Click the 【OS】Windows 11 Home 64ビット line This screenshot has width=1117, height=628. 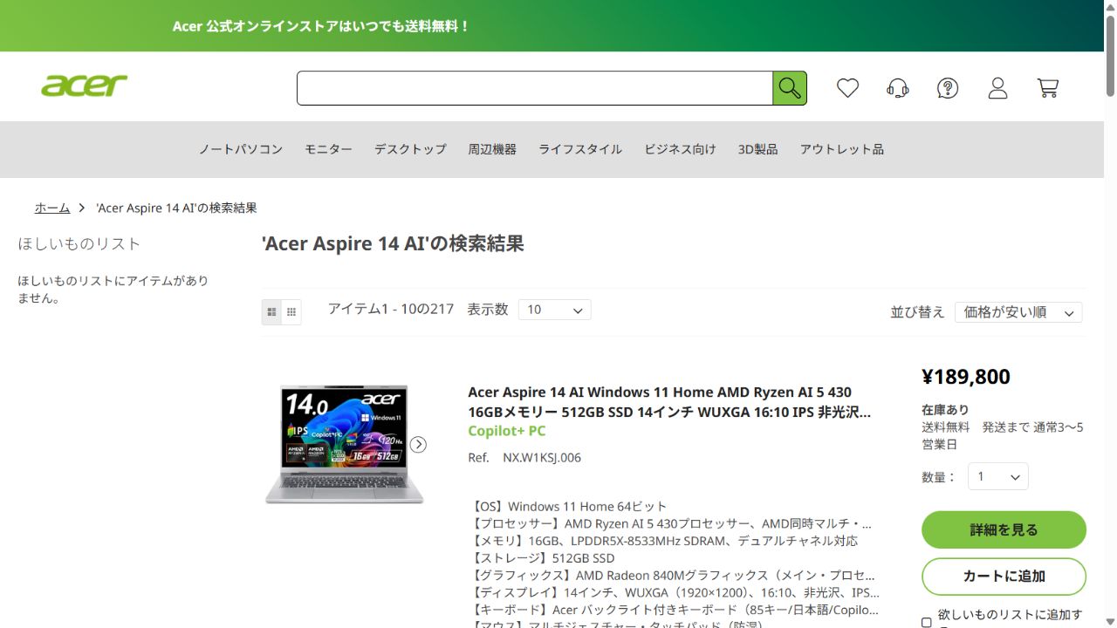tap(569, 506)
